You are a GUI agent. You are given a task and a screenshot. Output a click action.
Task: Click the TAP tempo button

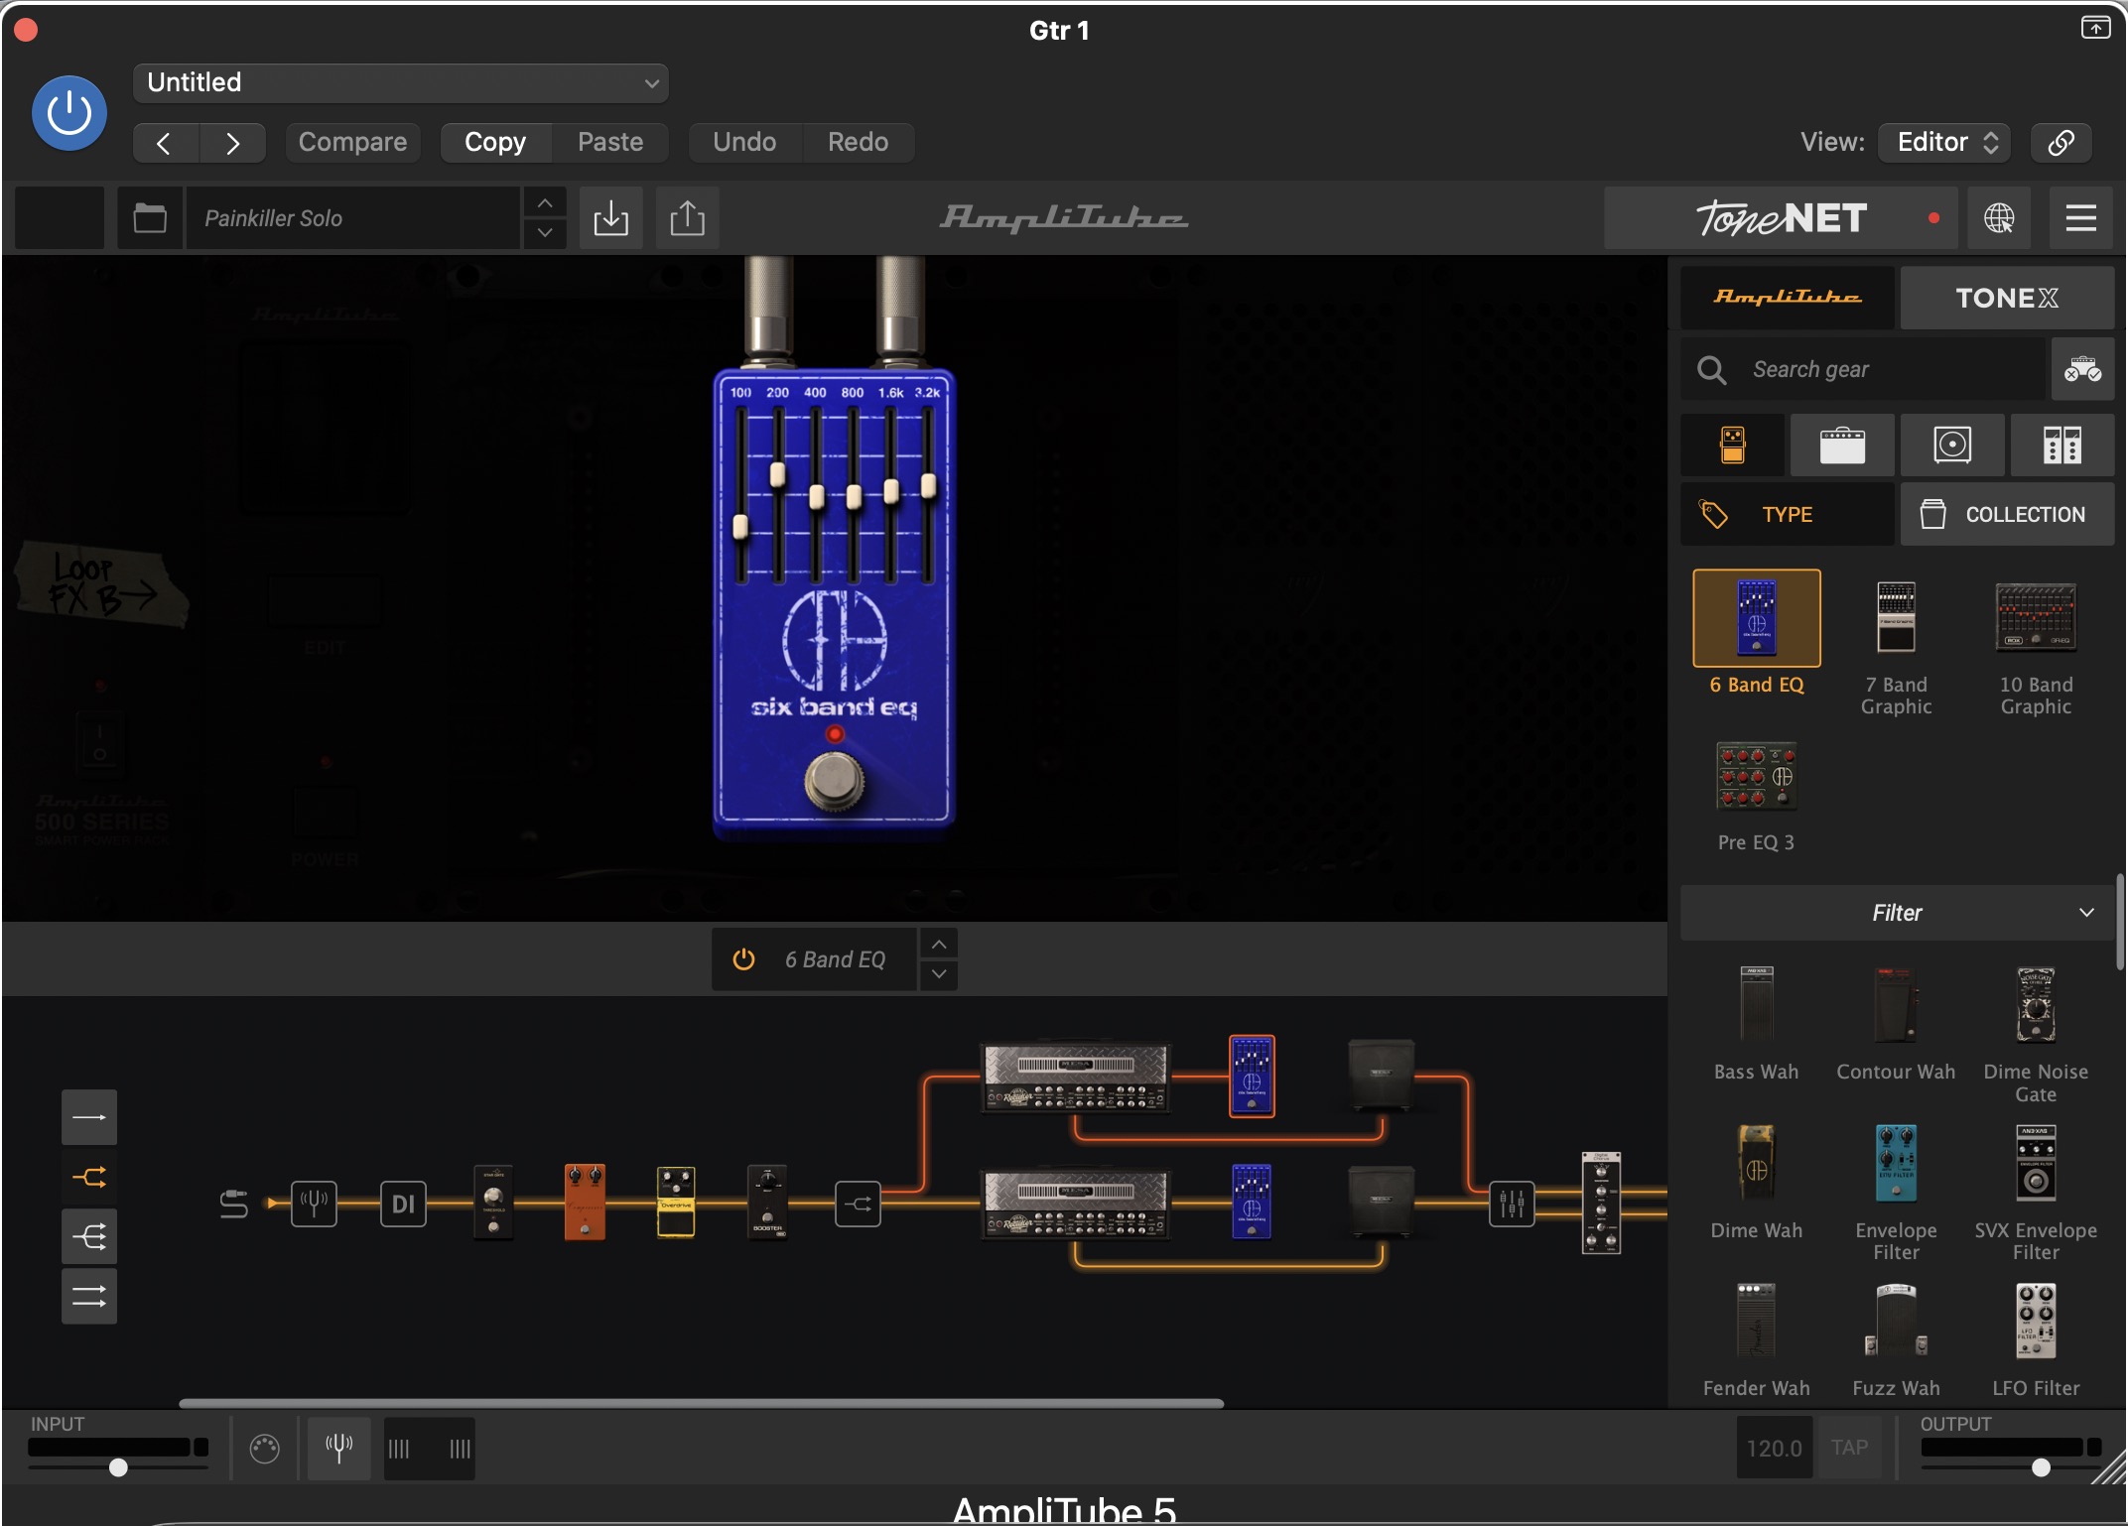coord(1849,1448)
